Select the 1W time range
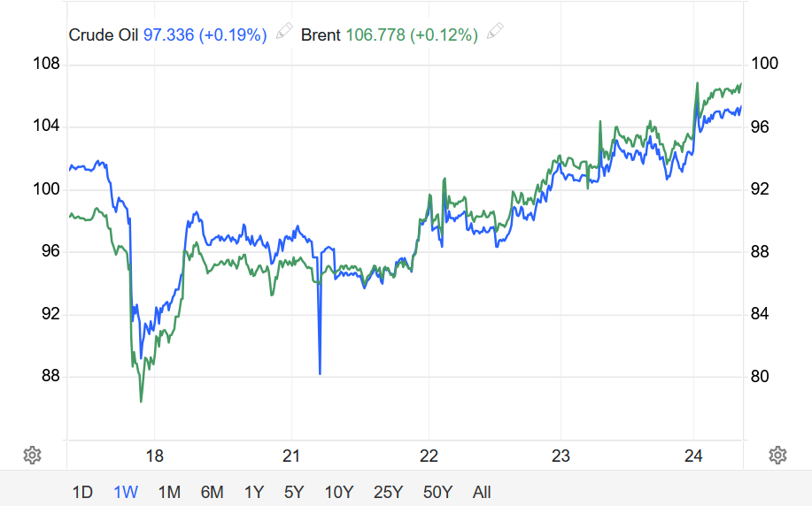 126,492
